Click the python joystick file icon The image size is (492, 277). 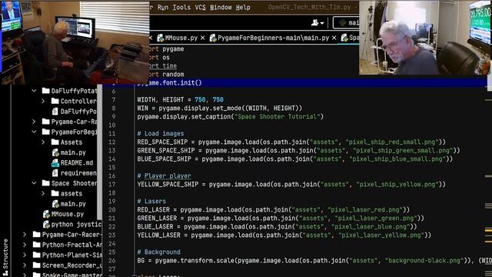pos(46,225)
